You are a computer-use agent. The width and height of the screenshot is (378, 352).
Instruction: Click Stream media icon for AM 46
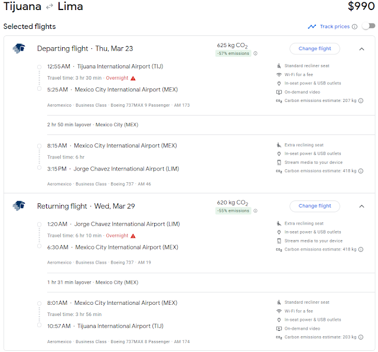coord(279,162)
